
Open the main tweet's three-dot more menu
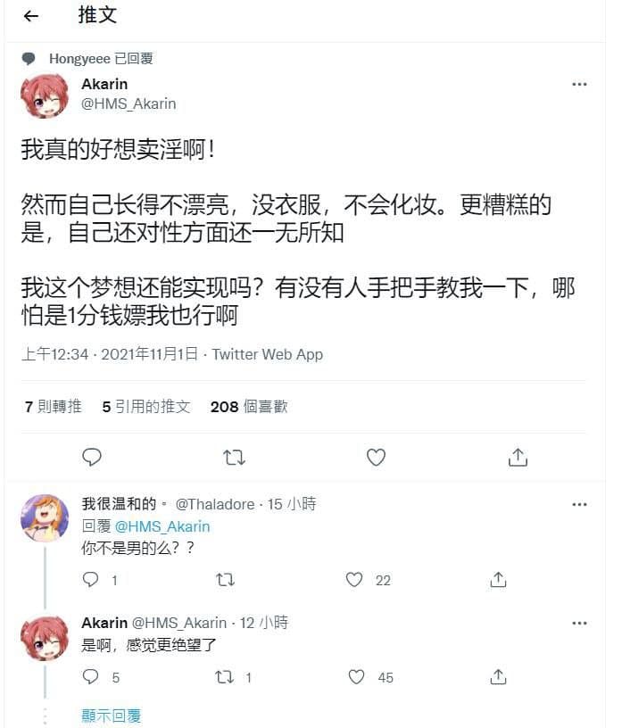[579, 84]
